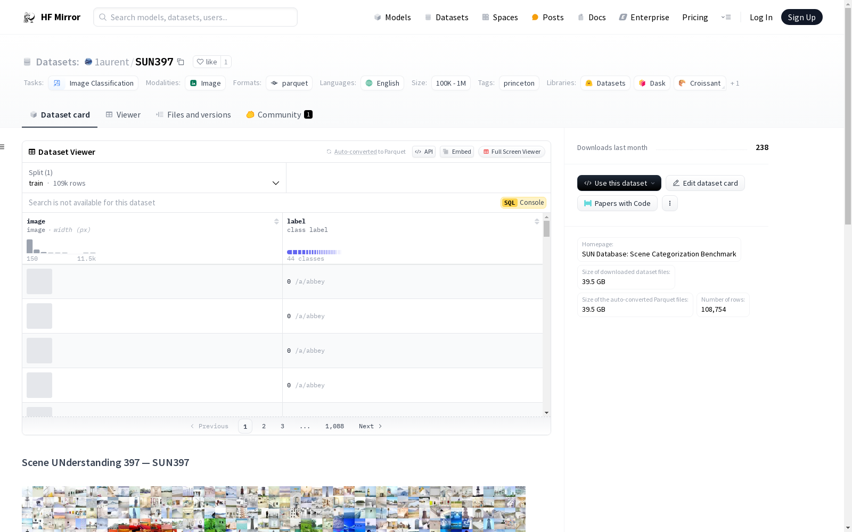
Task: Select the English language tag
Action: [x=382, y=83]
